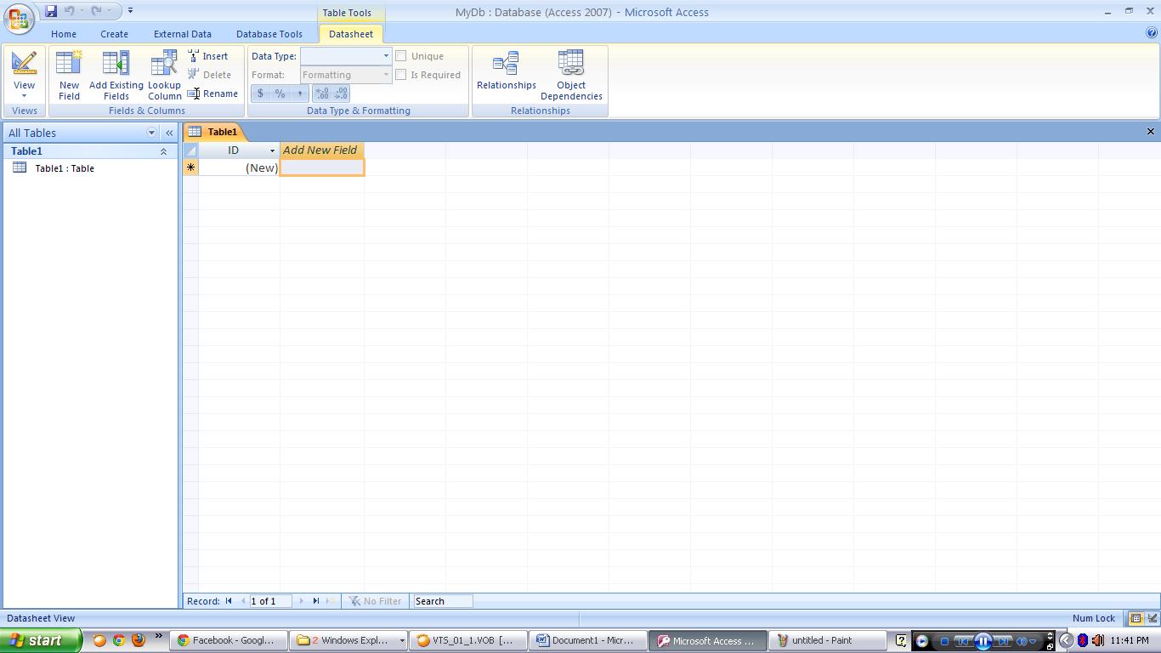This screenshot has width=1161, height=653.
Task: Switch to the Create ribbon tab
Action: 114,34
